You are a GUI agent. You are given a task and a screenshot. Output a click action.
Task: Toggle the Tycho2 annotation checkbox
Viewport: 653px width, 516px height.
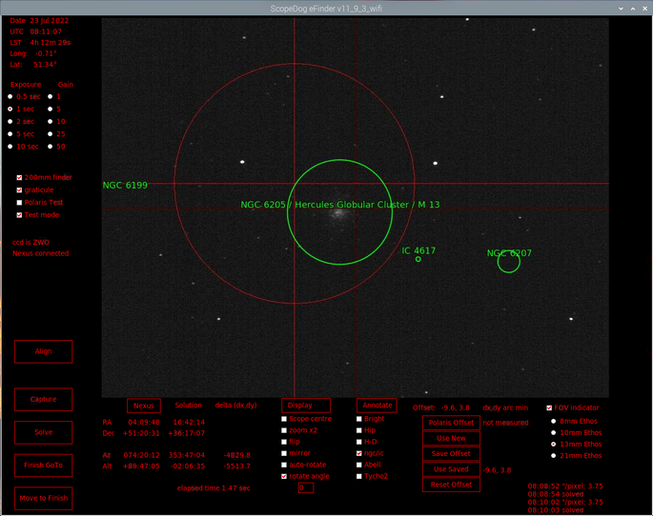point(359,476)
